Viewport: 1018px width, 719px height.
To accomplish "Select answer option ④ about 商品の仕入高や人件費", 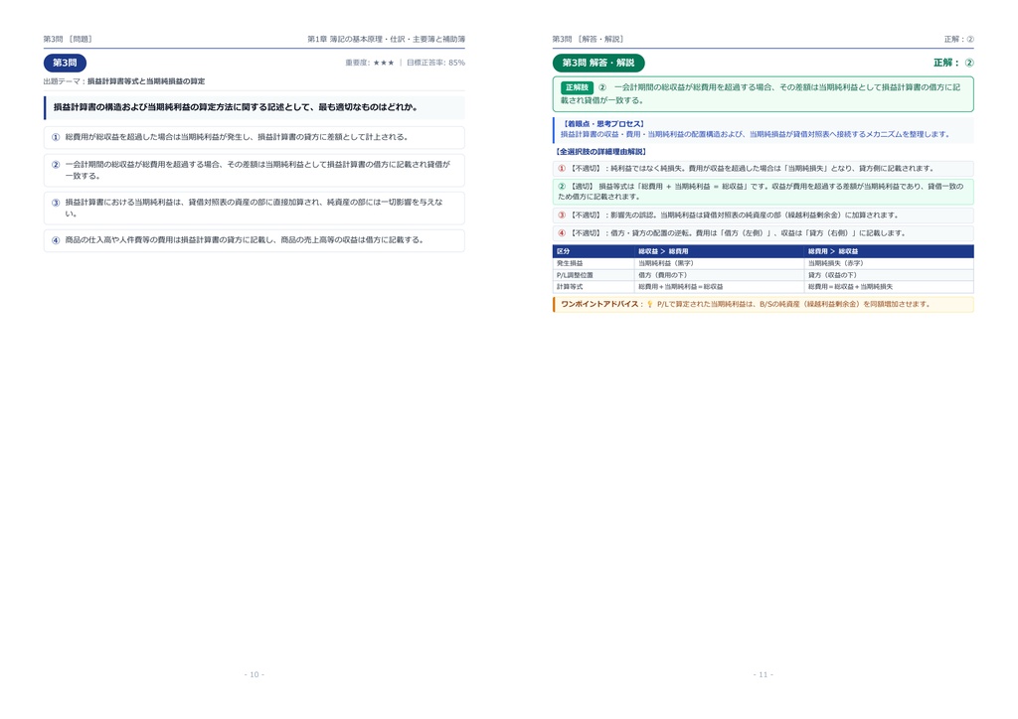I will coord(254,240).
